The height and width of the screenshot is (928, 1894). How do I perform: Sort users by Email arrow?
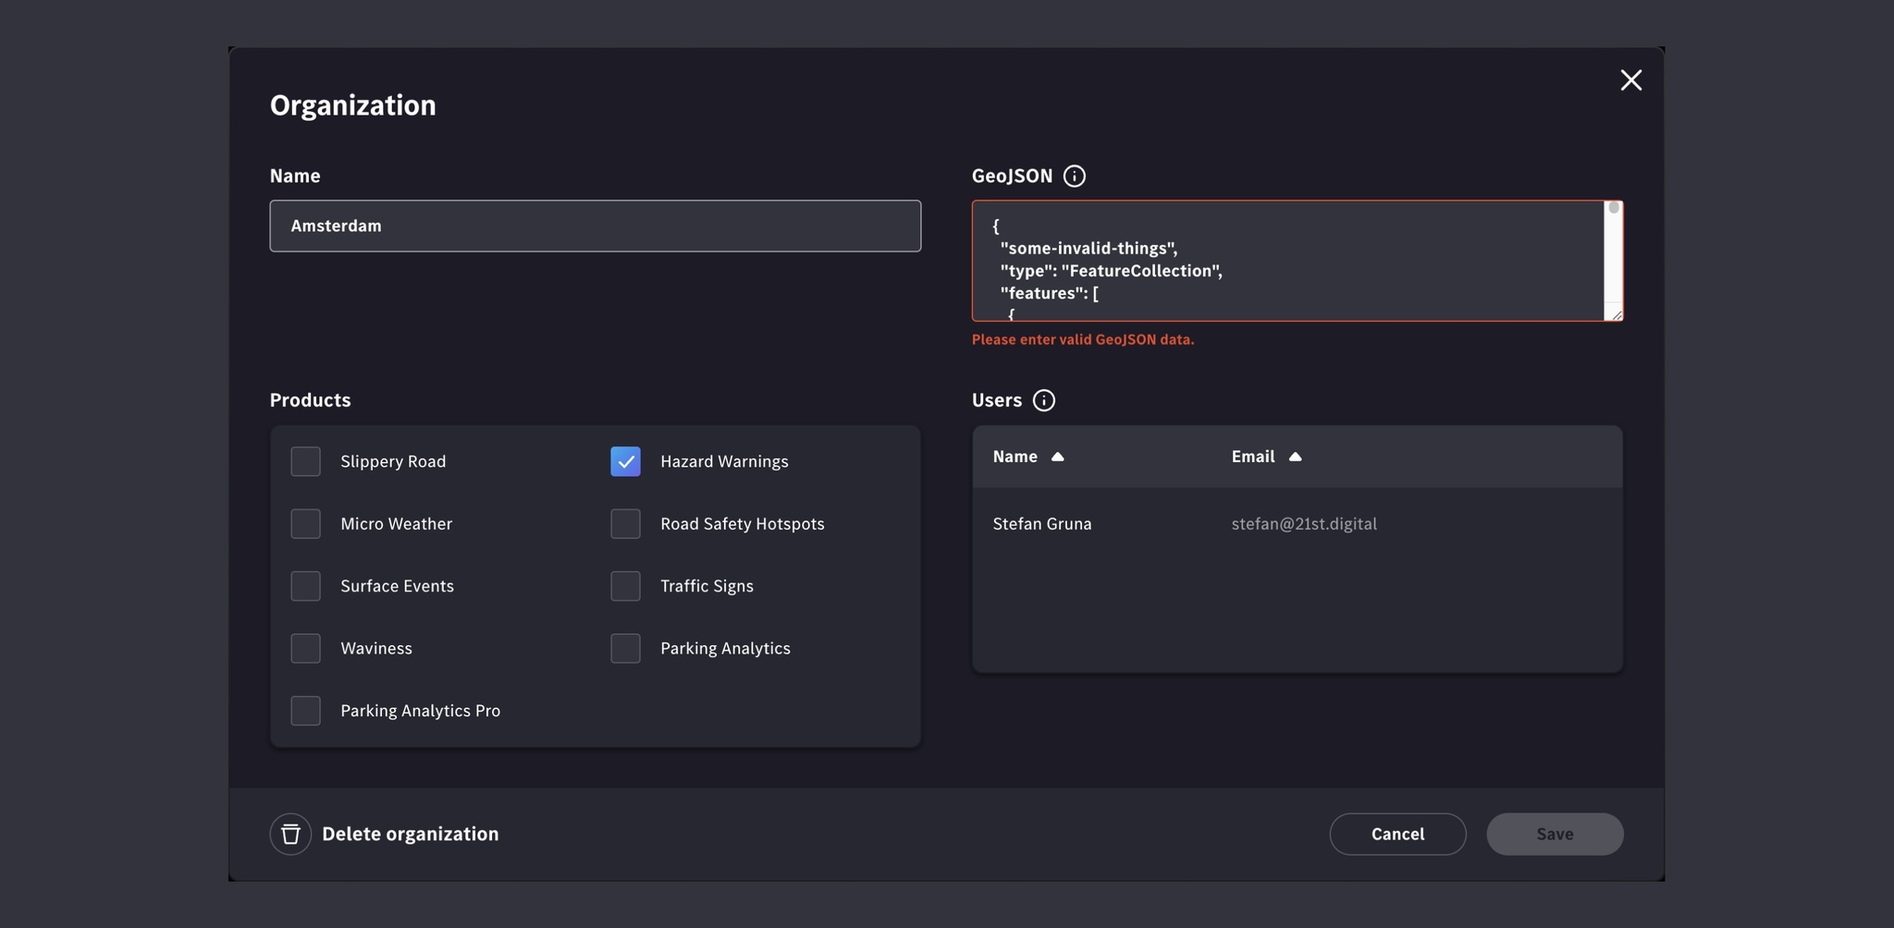[x=1295, y=457]
